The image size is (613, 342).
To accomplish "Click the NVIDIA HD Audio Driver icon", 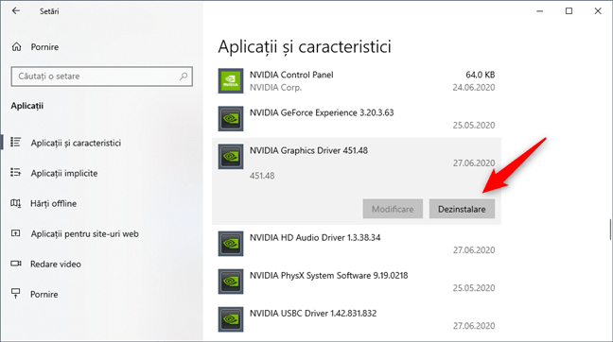I will point(231,244).
